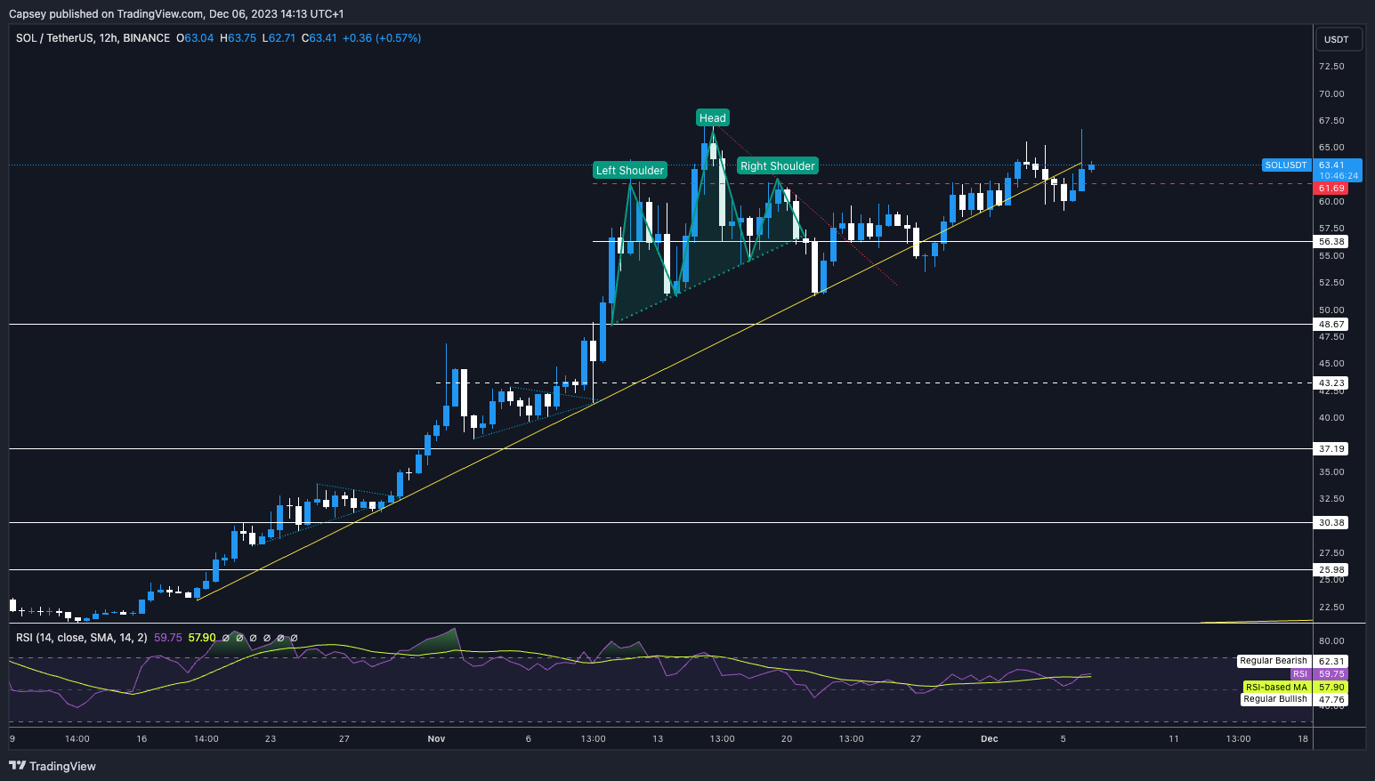The width and height of the screenshot is (1375, 781).
Task: Click the Regular Bearish scale label
Action: click(x=1273, y=661)
